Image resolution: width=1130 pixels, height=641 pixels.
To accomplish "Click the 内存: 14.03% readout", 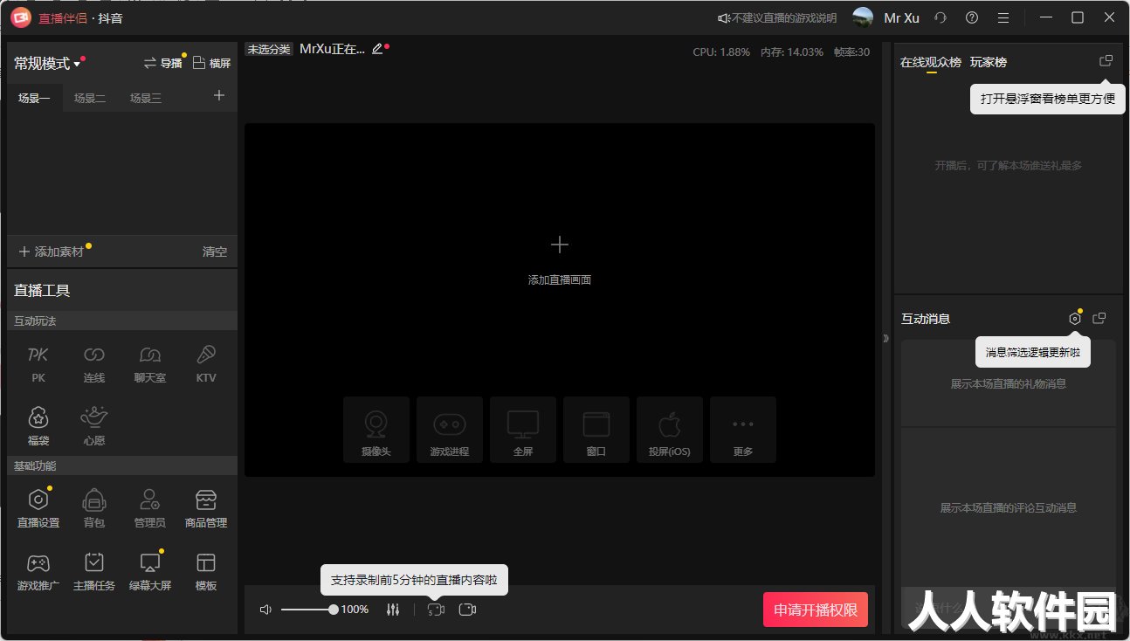I will [792, 52].
